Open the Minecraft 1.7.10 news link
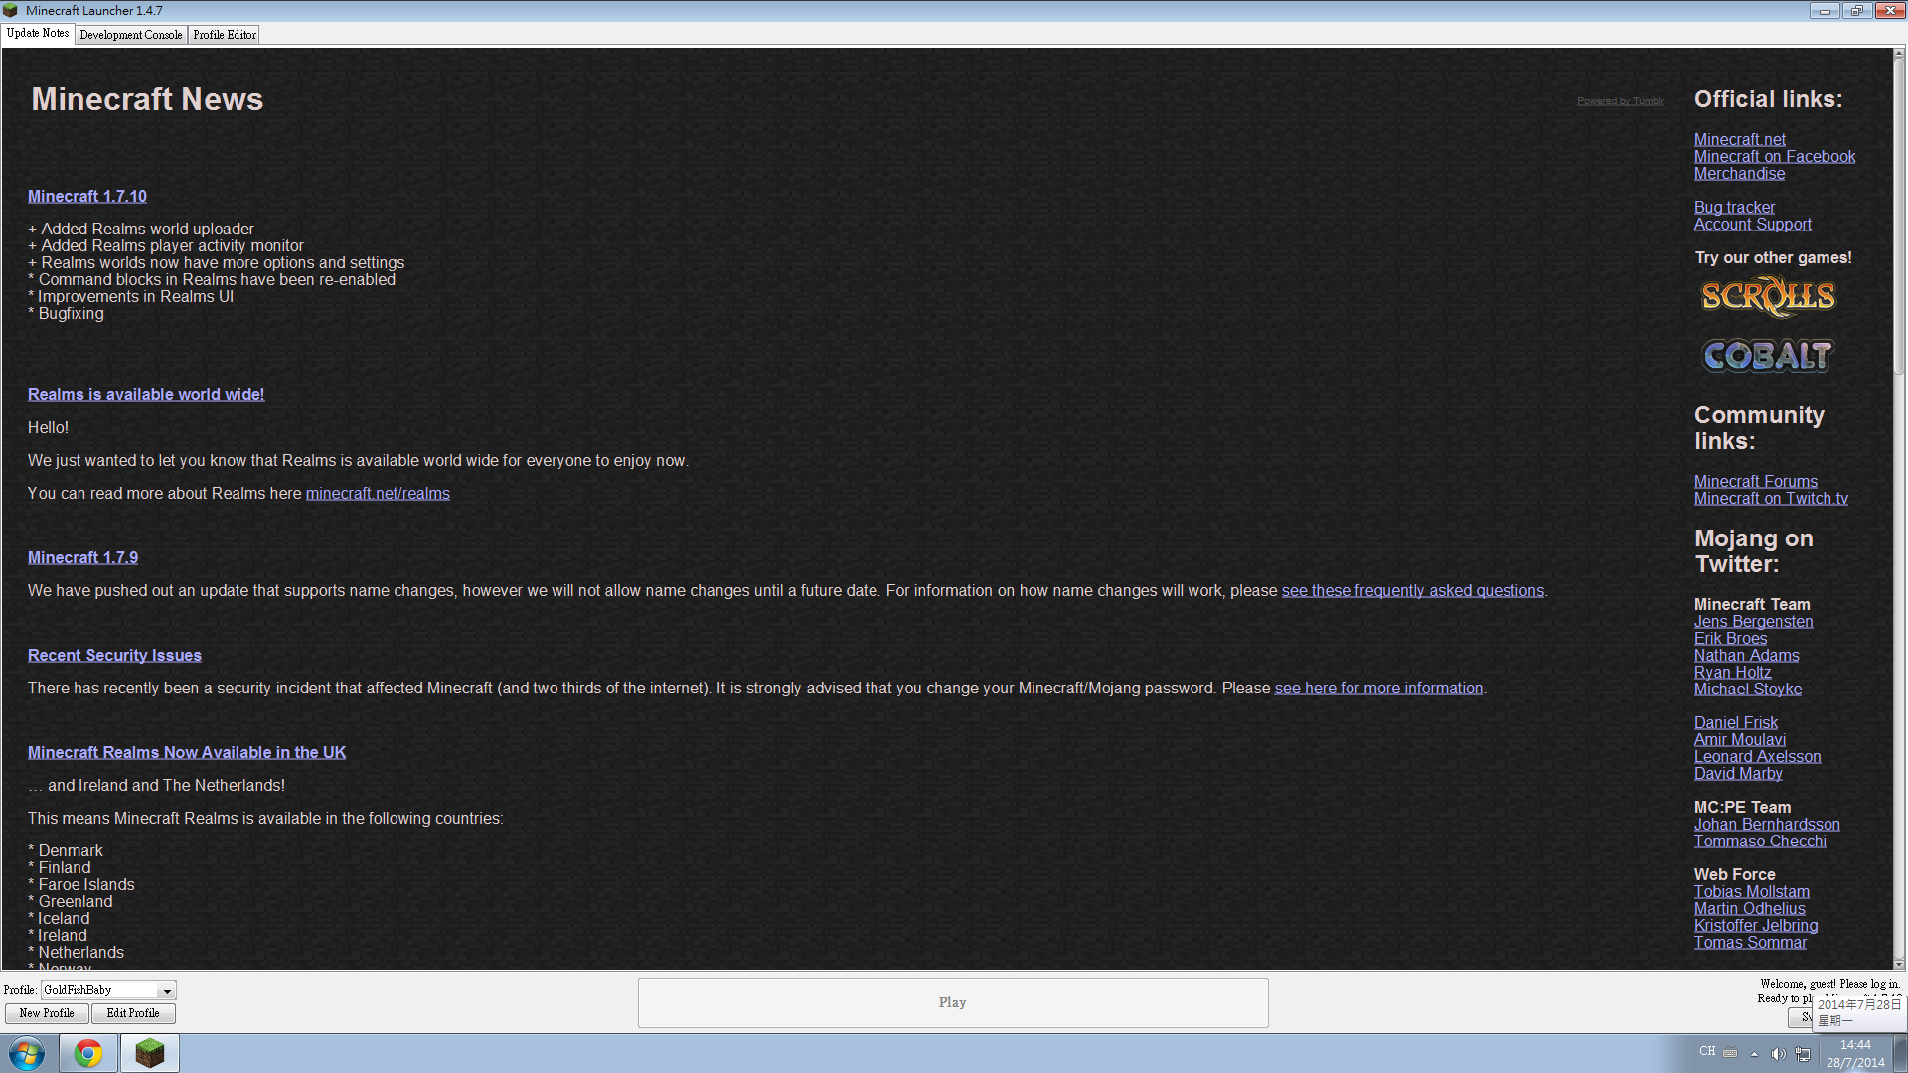The height and width of the screenshot is (1073, 1908). click(87, 196)
